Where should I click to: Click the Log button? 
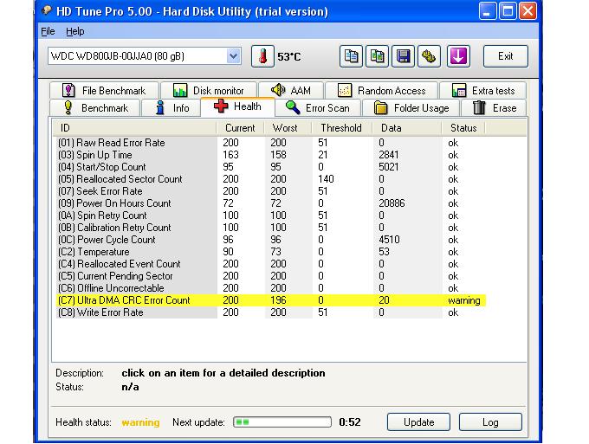(490, 422)
